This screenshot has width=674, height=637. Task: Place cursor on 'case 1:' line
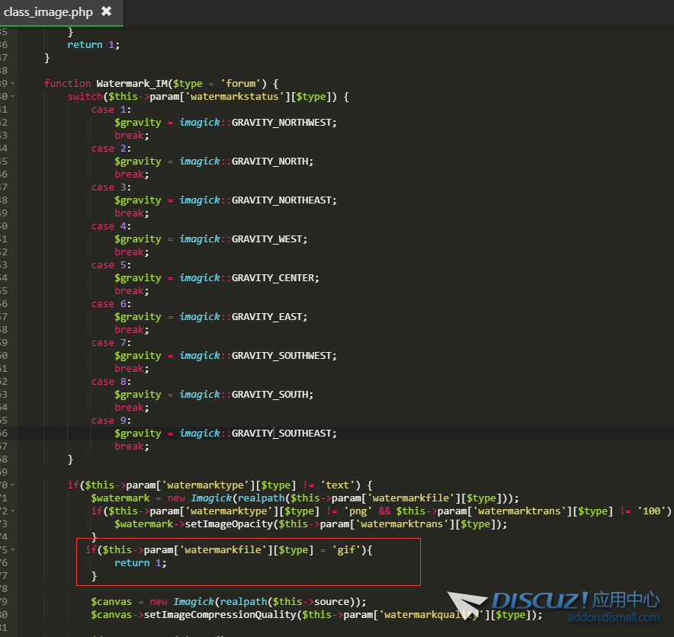coord(111,110)
